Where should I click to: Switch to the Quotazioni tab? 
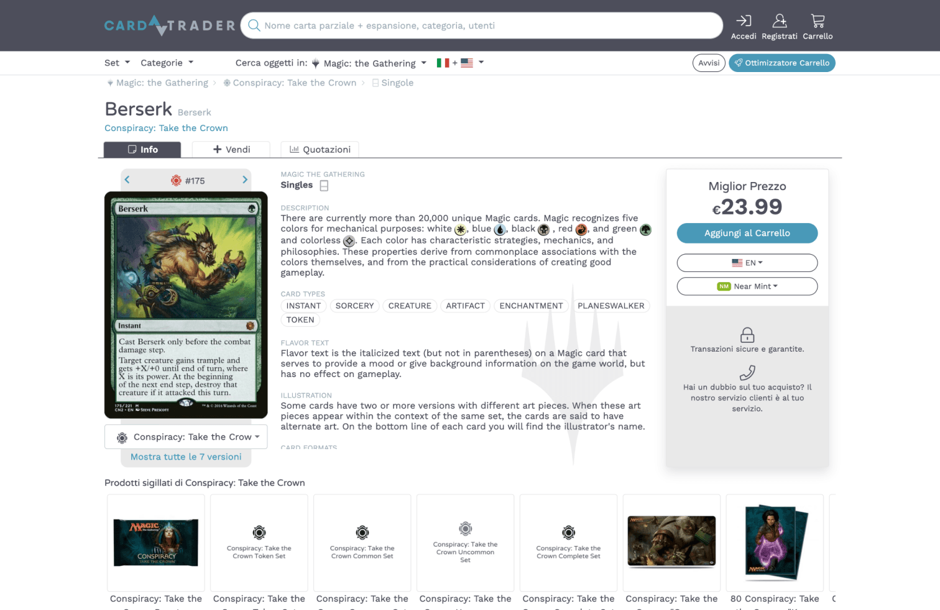click(320, 150)
